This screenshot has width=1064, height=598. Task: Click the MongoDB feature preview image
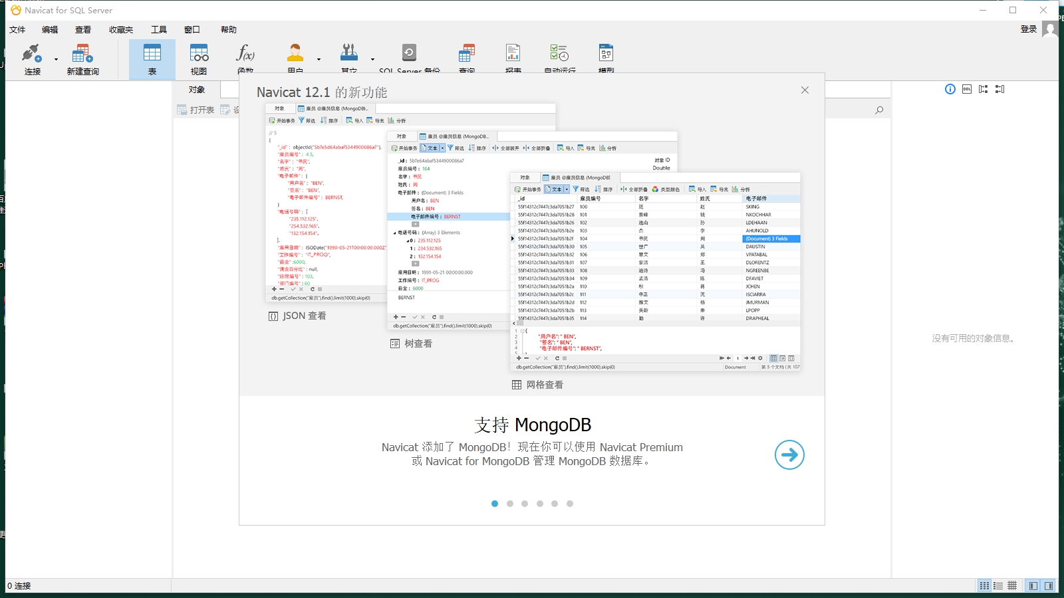tap(533, 247)
